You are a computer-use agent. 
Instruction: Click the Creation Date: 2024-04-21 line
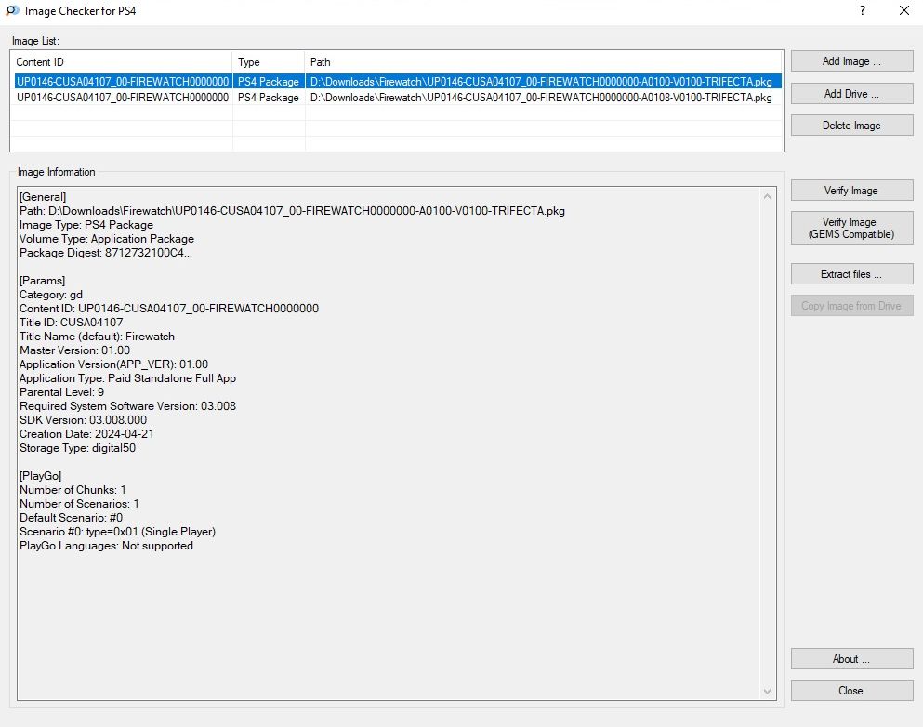click(86, 434)
